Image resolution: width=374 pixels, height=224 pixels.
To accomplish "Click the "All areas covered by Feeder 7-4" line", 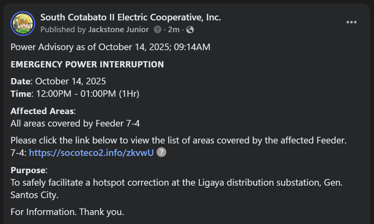I will [x=75, y=123].
